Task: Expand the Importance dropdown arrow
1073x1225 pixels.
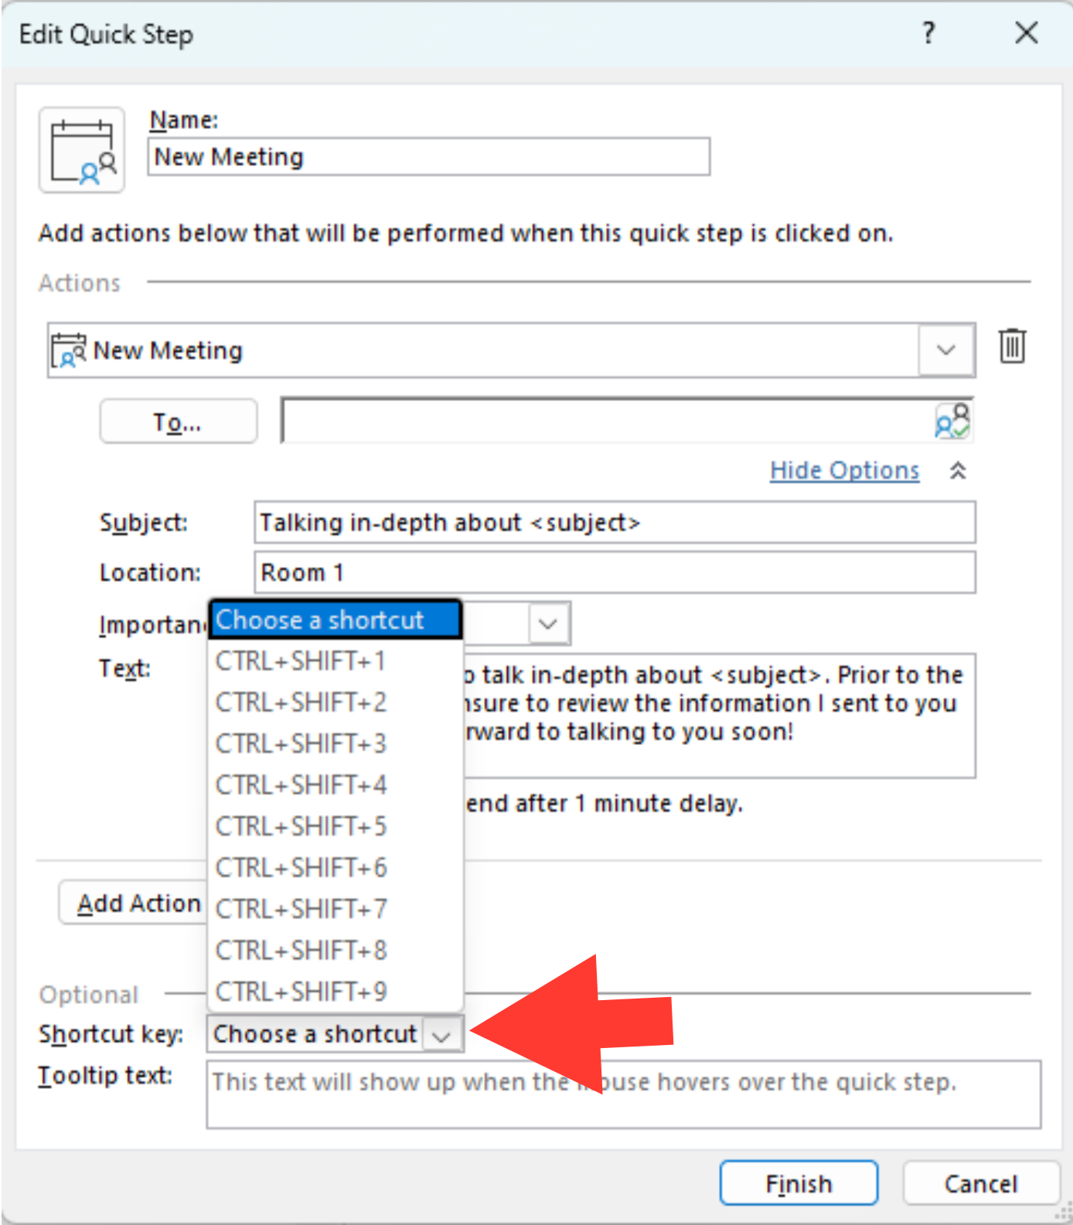Action: coord(548,623)
